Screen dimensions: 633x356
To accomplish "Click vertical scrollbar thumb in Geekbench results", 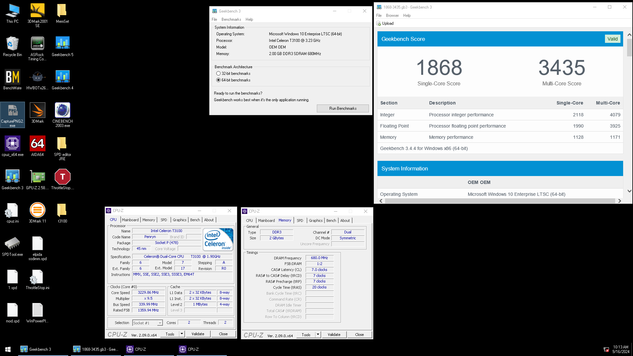I will click(629, 47).
